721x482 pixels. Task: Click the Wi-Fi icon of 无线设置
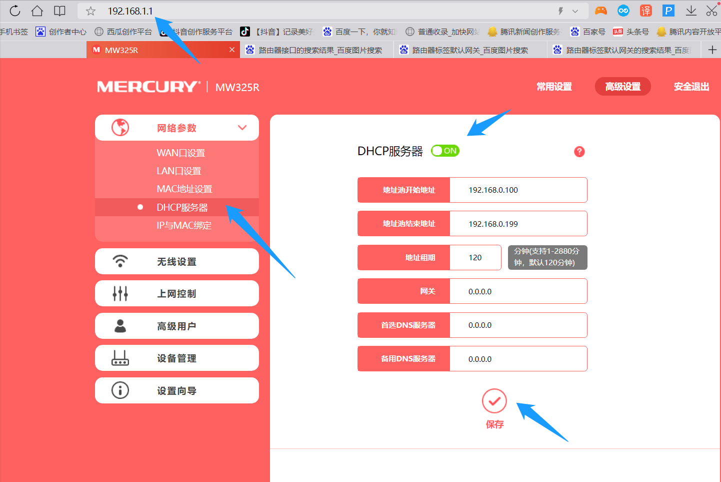pyautogui.click(x=120, y=261)
